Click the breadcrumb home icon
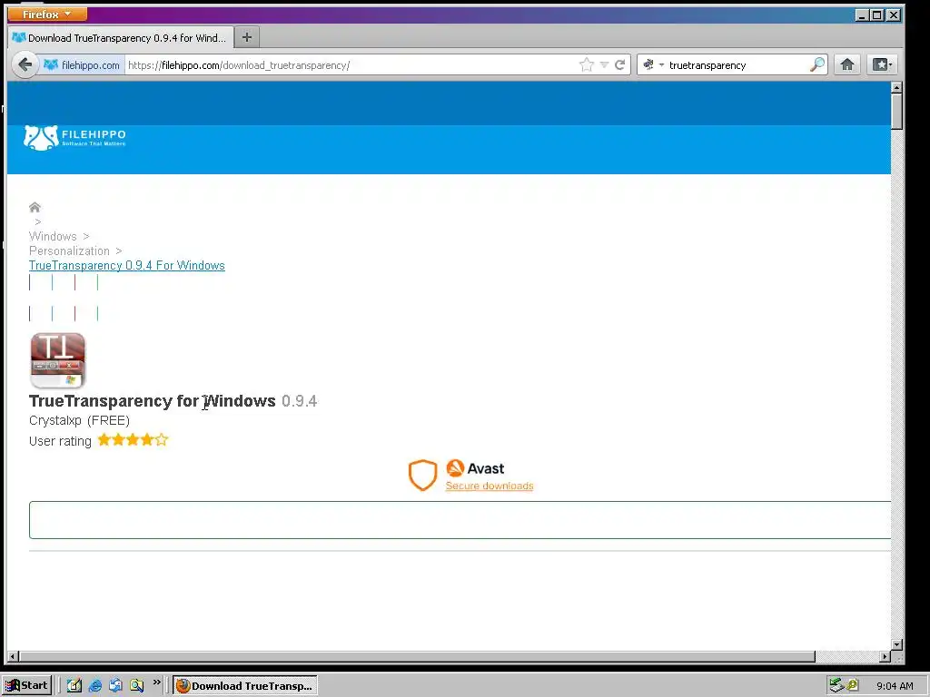This screenshot has width=930, height=697. (35, 207)
